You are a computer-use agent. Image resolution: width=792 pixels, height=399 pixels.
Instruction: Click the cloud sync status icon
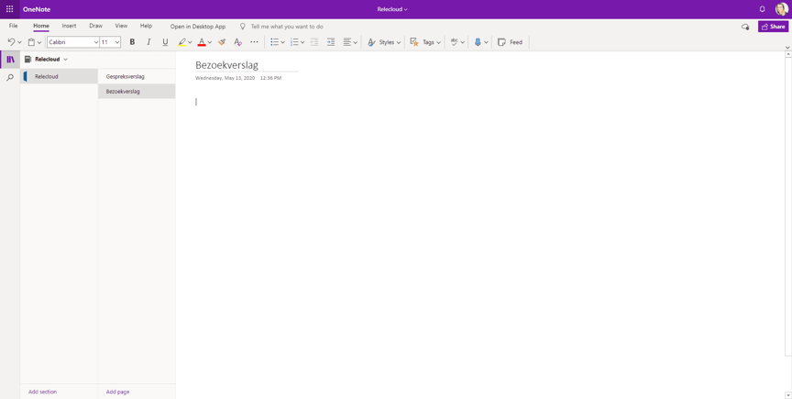coord(745,27)
